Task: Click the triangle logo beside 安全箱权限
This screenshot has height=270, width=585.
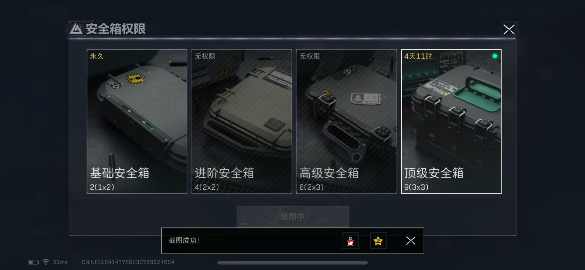Action: 76,29
